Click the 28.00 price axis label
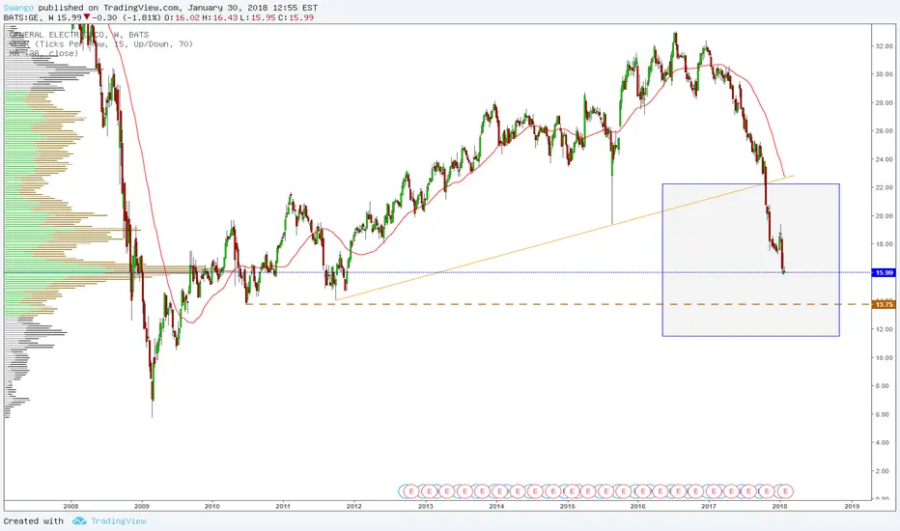This screenshot has width=900, height=531. (884, 102)
